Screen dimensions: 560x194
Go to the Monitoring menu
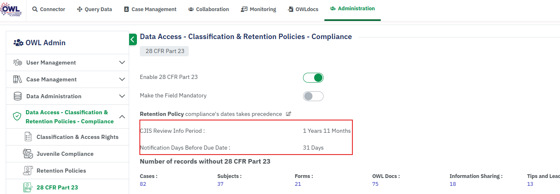coord(259,9)
